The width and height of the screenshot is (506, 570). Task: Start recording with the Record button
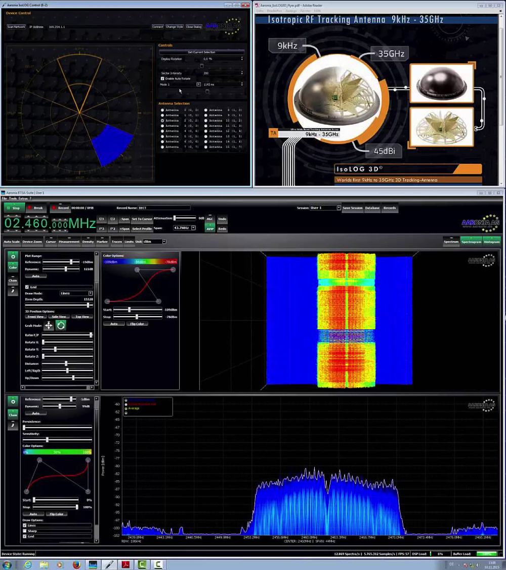coord(60,208)
